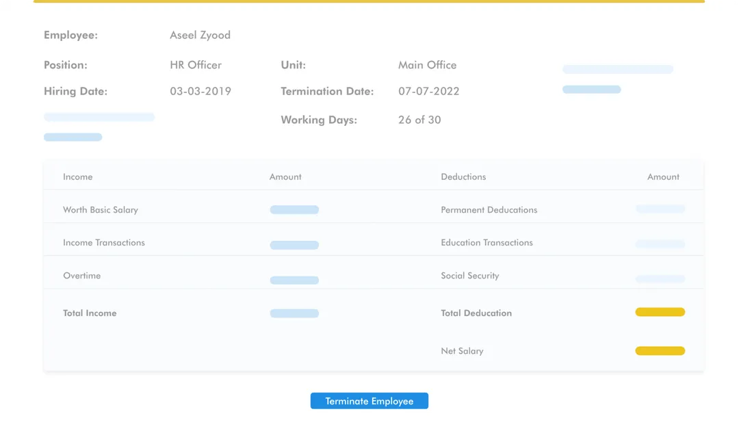
Task: Click the Total Income label
Action: click(x=90, y=313)
